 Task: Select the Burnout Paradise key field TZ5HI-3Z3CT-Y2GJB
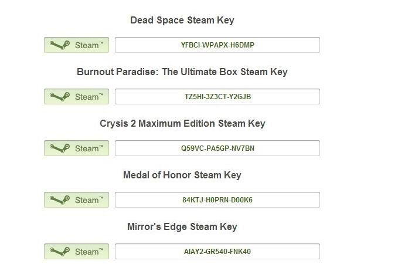(217, 97)
